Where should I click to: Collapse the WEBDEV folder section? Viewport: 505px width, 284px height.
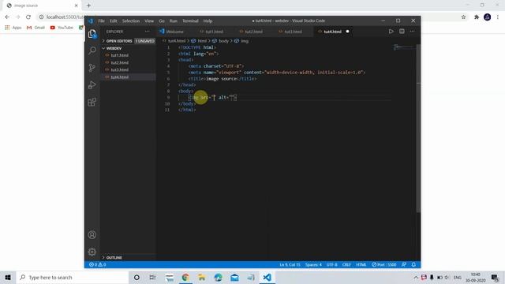(x=128, y=48)
